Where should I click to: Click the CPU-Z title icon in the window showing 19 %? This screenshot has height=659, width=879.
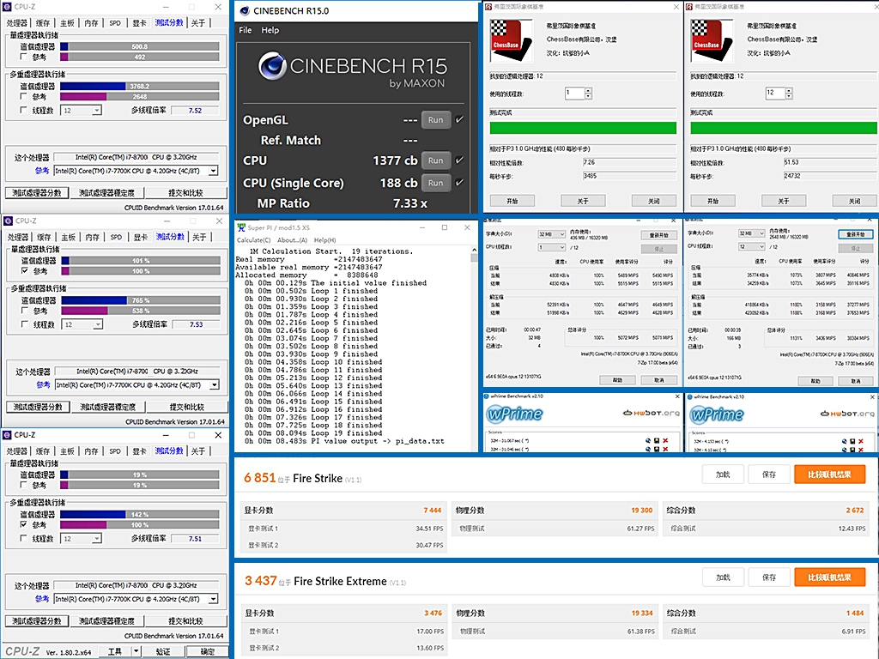click(x=7, y=435)
